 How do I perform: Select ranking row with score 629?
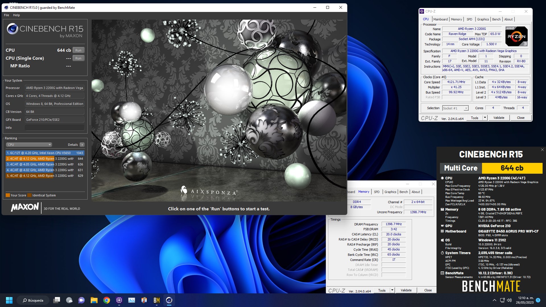pos(45,176)
